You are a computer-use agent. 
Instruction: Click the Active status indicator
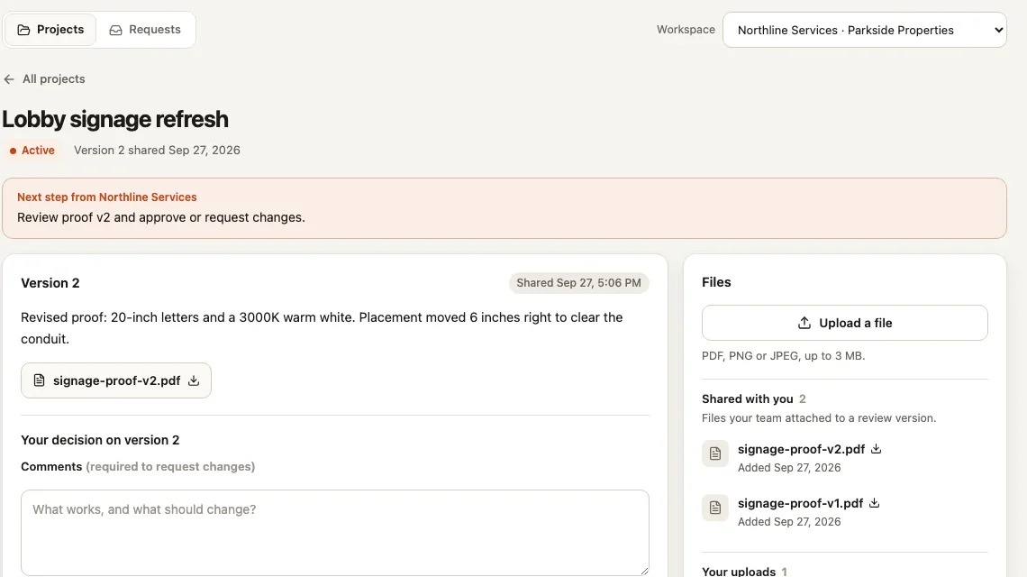32,151
